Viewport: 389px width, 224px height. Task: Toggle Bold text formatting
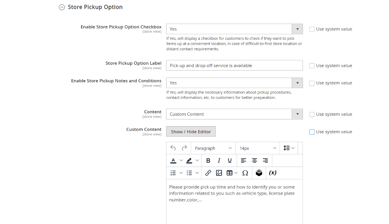[x=208, y=161]
